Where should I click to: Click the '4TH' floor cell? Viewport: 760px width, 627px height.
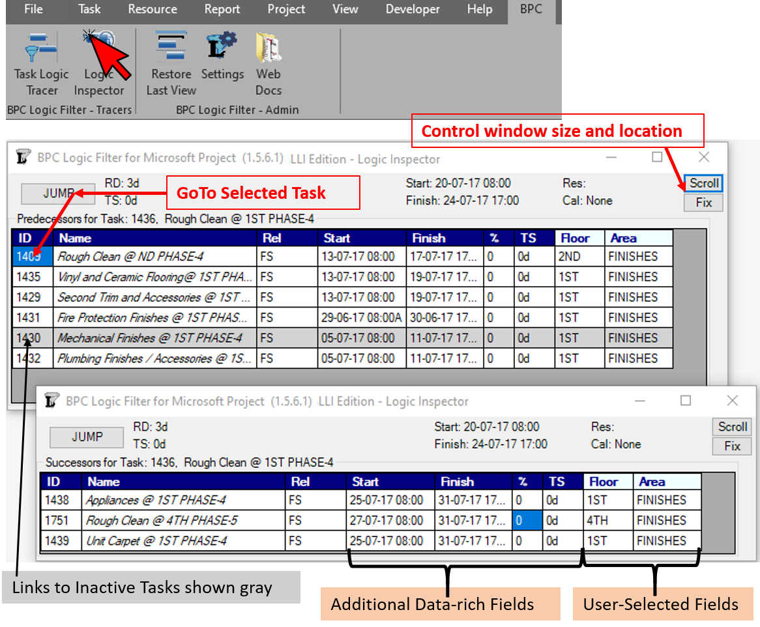click(x=608, y=520)
